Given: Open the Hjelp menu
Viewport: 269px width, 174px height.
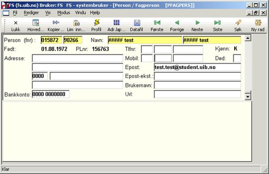Looking at the screenshot, I should [95, 13].
